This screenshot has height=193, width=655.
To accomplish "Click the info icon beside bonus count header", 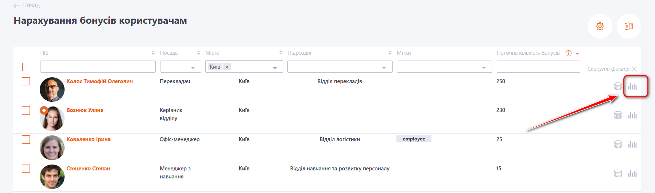I will tap(568, 53).
